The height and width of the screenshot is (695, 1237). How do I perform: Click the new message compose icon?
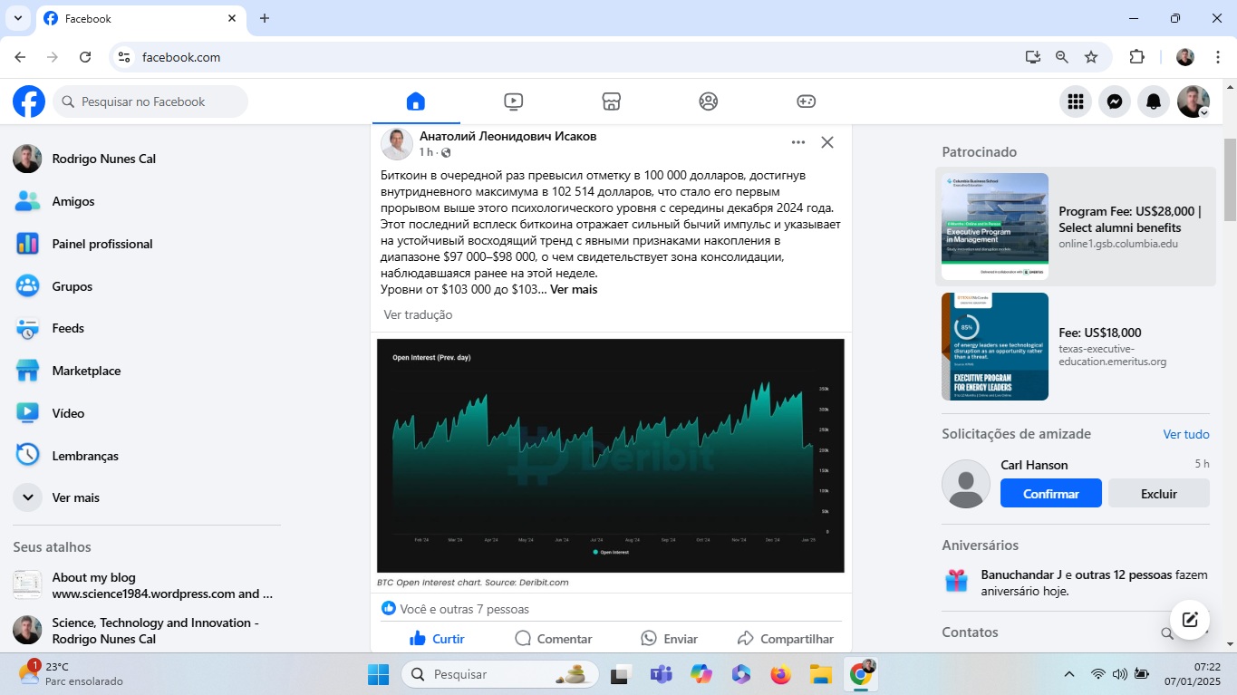click(x=1190, y=620)
